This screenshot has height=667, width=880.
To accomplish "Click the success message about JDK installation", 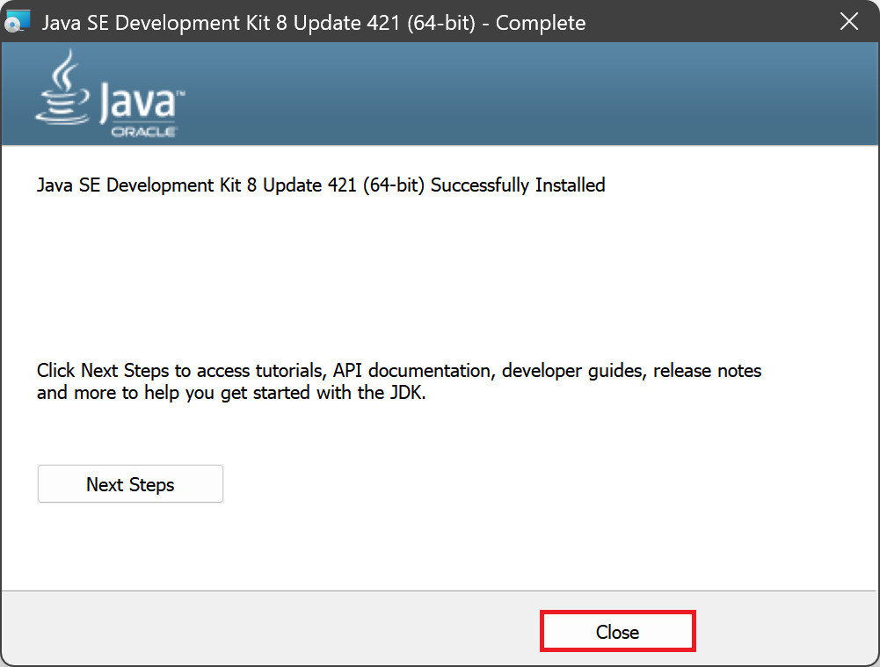I will tap(320, 185).
